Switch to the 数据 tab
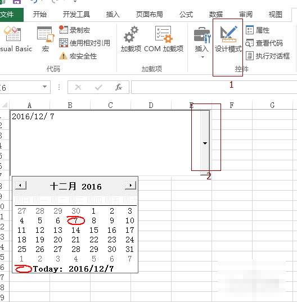This screenshot has width=297, height=302. pyautogui.click(x=216, y=15)
